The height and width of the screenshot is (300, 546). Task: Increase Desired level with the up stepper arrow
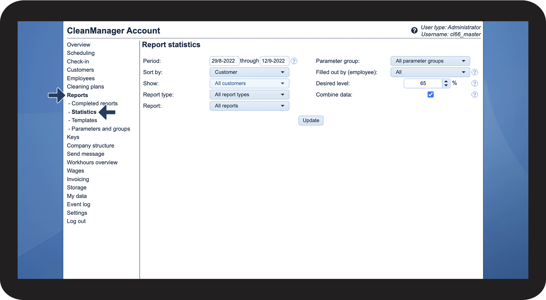[446, 82]
